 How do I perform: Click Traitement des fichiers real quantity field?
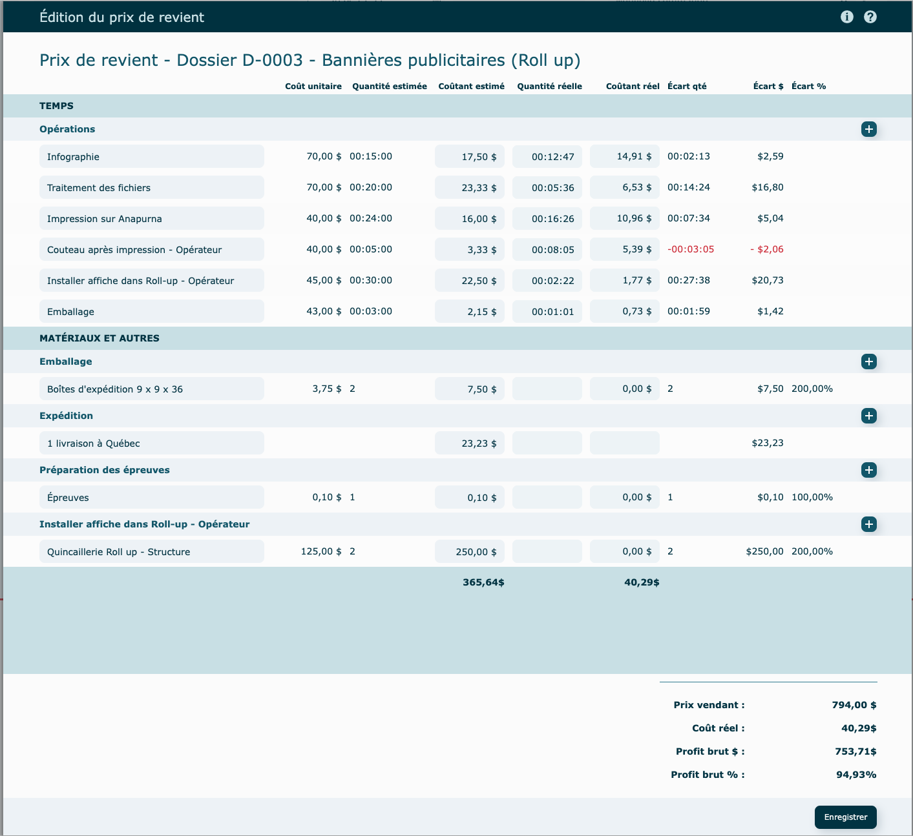click(547, 187)
